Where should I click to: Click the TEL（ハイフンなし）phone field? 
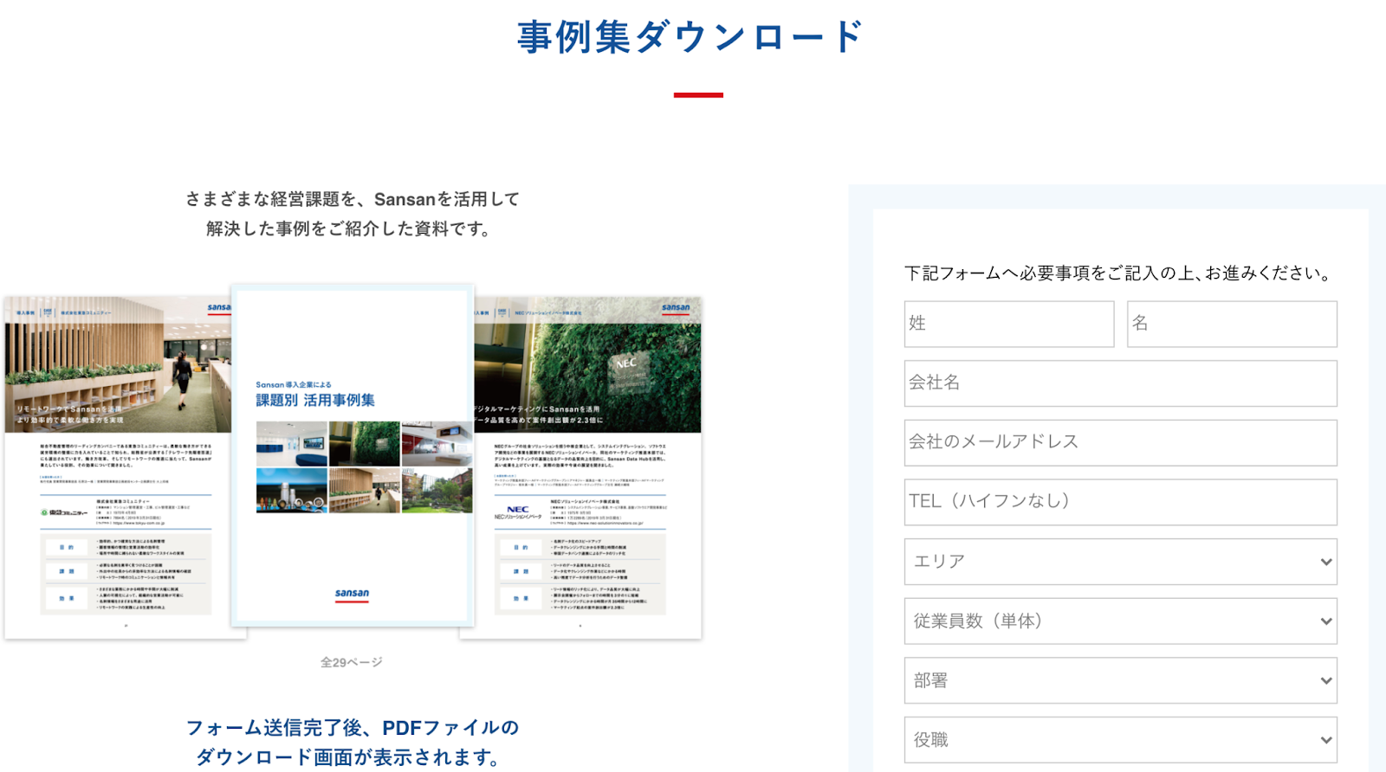[1121, 502]
